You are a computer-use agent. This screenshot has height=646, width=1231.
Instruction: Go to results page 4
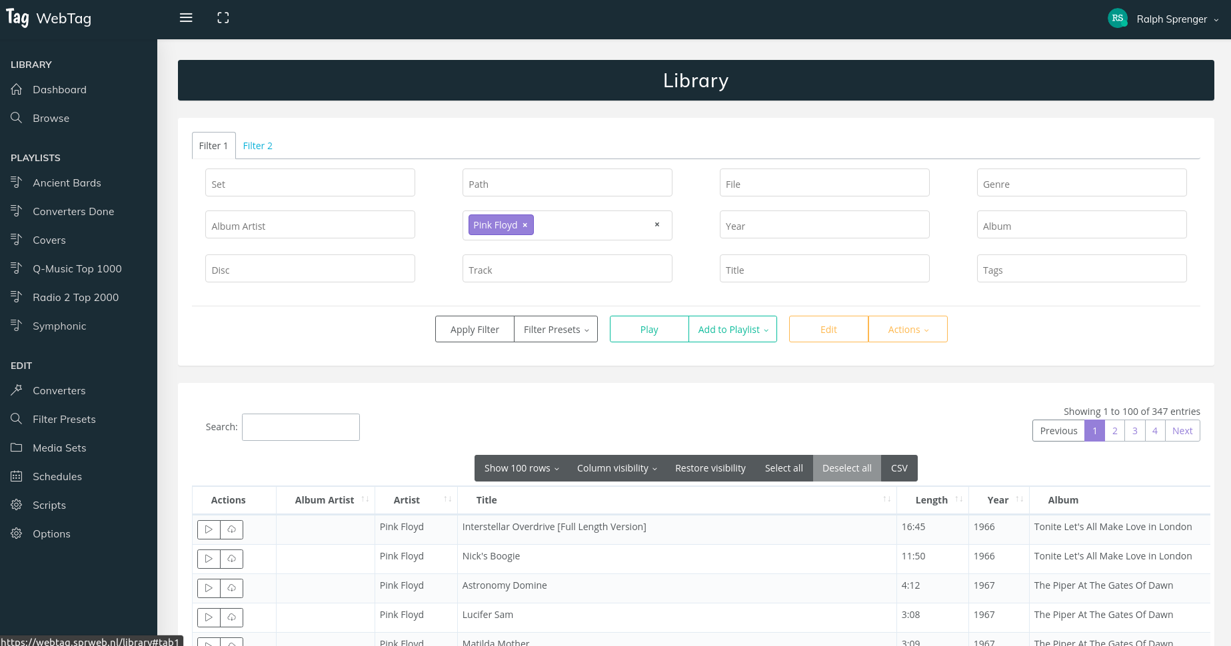coord(1155,431)
